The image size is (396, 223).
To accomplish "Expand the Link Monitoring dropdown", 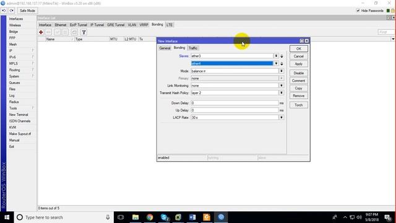I will pyautogui.click(x=282, y=85).
